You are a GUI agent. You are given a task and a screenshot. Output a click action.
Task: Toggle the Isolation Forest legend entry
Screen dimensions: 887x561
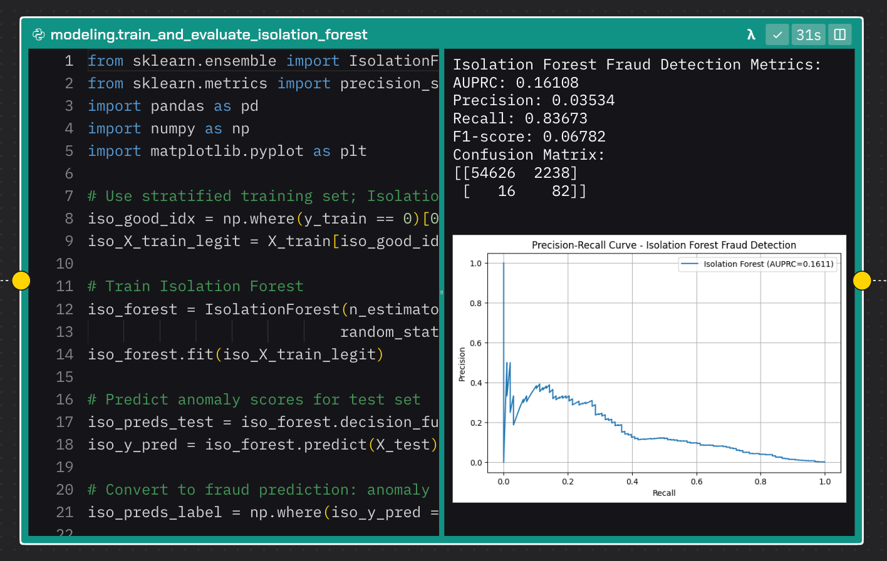tap(757, 264)
